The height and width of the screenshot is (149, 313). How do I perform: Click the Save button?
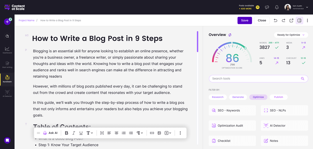(x=245, y=20)
